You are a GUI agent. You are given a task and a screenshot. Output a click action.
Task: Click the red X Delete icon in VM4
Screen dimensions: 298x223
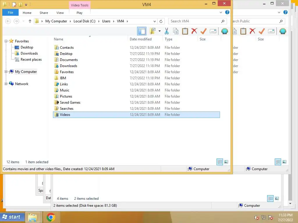(x=194, y=31)
